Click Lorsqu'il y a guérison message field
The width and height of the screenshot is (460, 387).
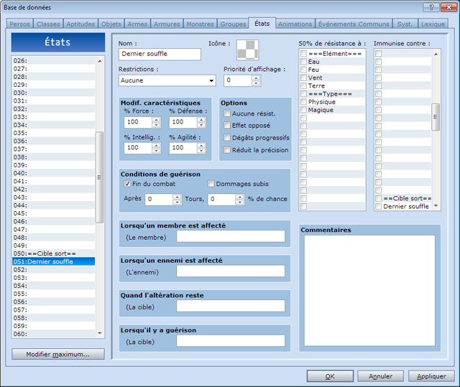tap(231, 341)
